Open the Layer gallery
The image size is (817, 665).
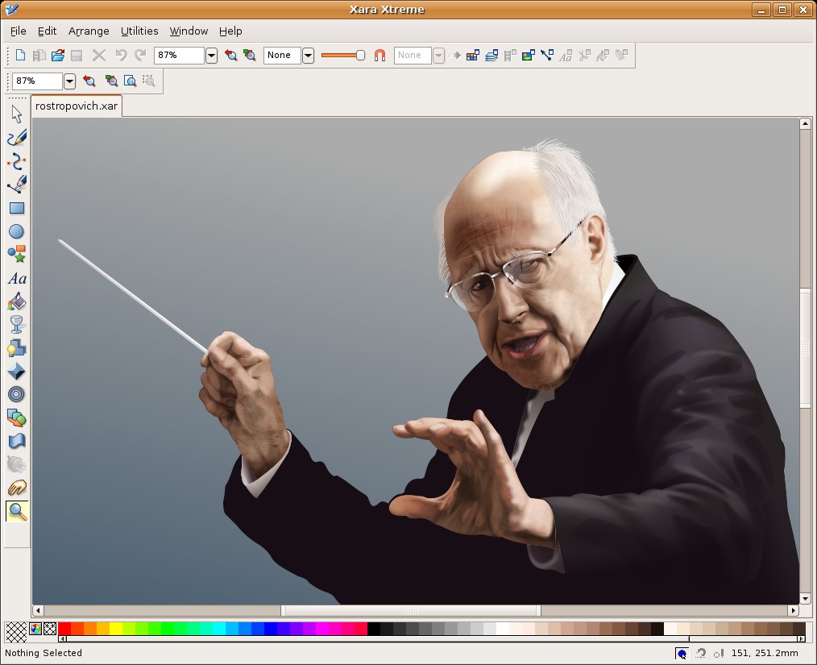491,56
